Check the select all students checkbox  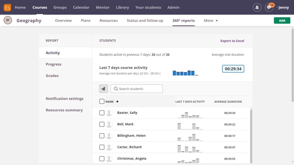(102, 102)
